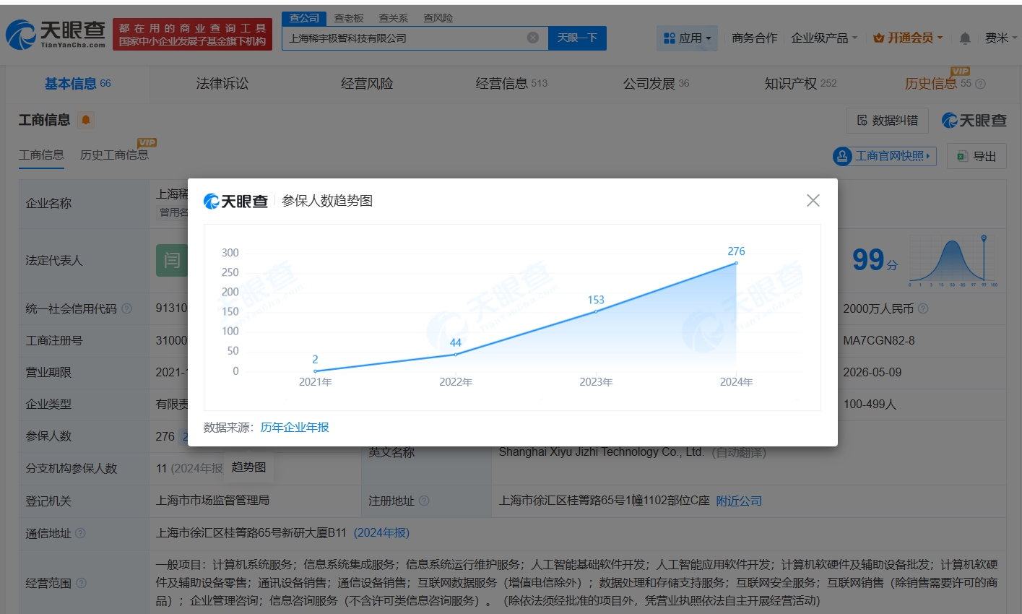The height and width of the screenshot is (614, 1022).
Task: Open the 经营风险 tab
Action: pyautogui.click(x=367, y=84)
